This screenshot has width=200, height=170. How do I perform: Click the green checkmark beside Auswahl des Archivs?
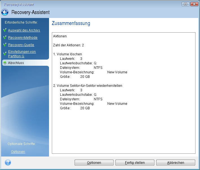click(x=5, y=30)
